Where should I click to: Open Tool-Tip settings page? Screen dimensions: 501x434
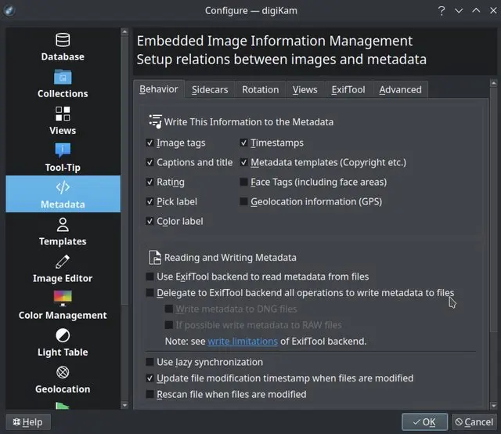(63, 157)
